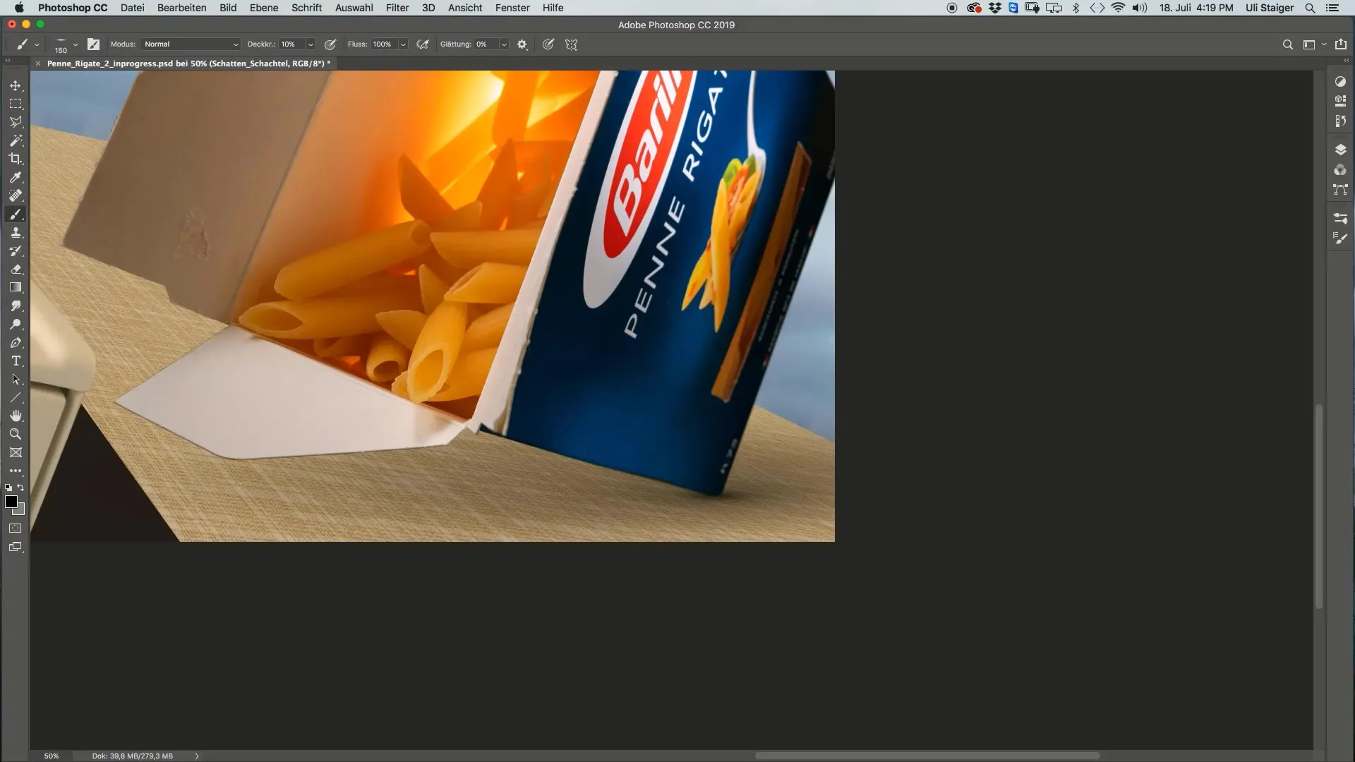Open the Adjustments panel icon
1355x762 pixels.
[x=1340, y=81]
